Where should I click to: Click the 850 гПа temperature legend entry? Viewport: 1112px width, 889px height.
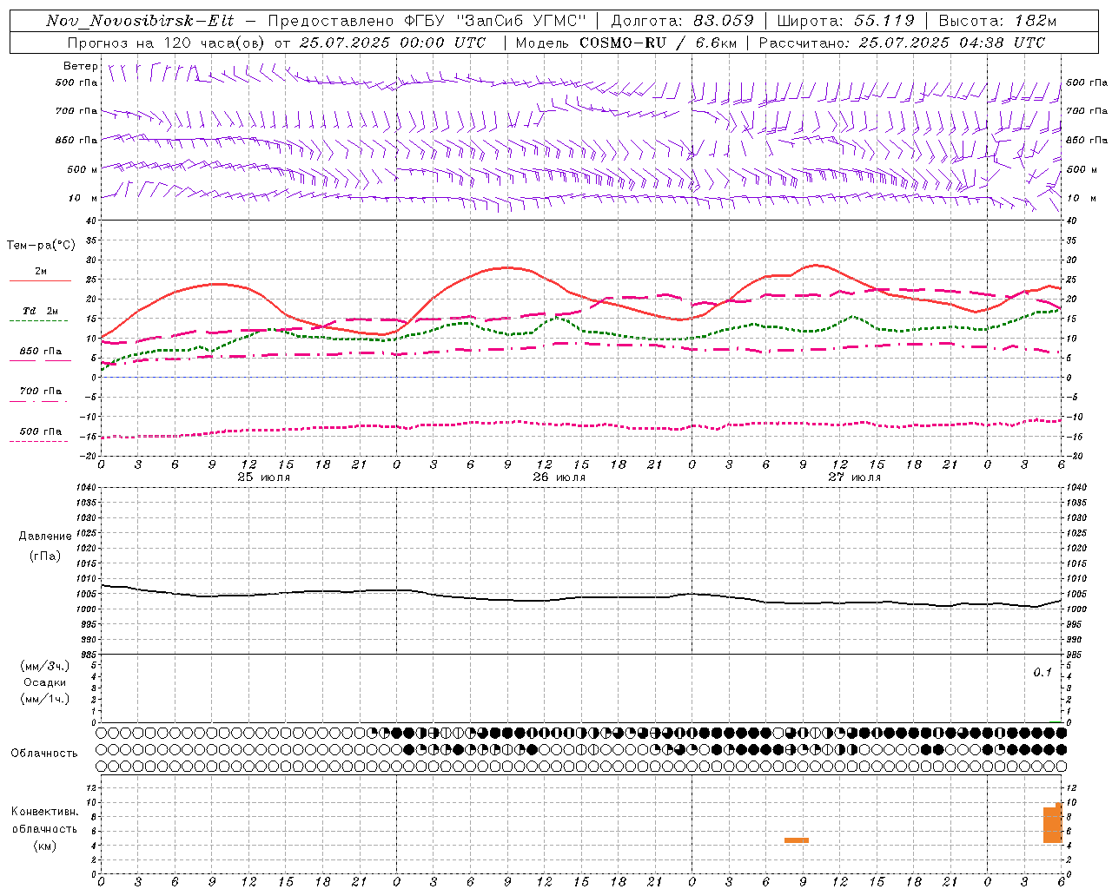41,352
